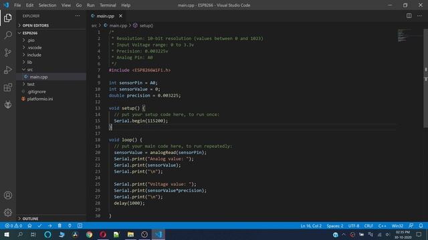Open the Selection menu
The image size is (428, 240).
coord(47,5)
